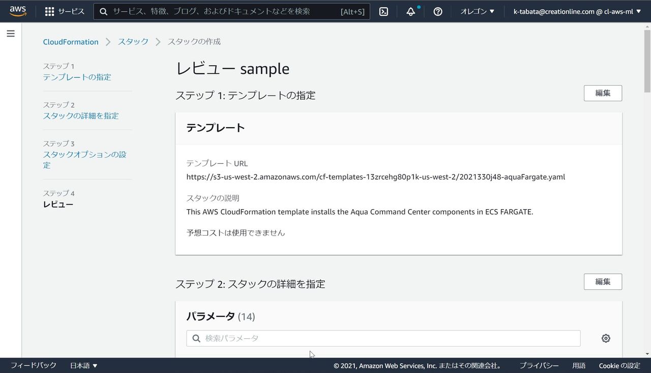The width and height of the screenshot is (651, 373).
Task: Open the サービス grid menu
Action: pyautogui.click(x=65, y=11)
